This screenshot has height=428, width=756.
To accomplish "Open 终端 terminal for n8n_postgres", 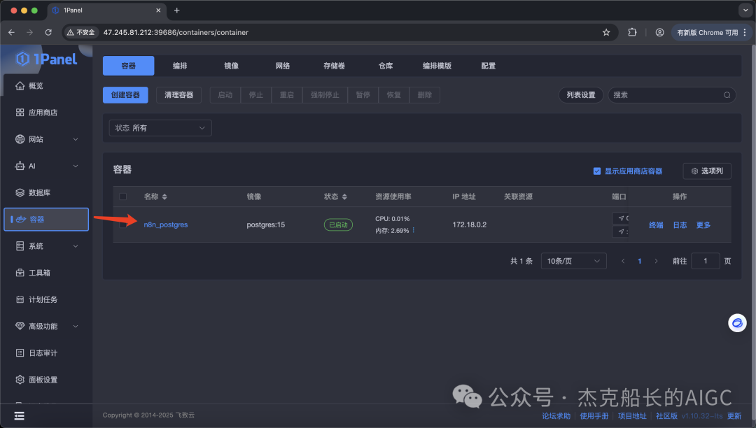I will coord(656,224).
